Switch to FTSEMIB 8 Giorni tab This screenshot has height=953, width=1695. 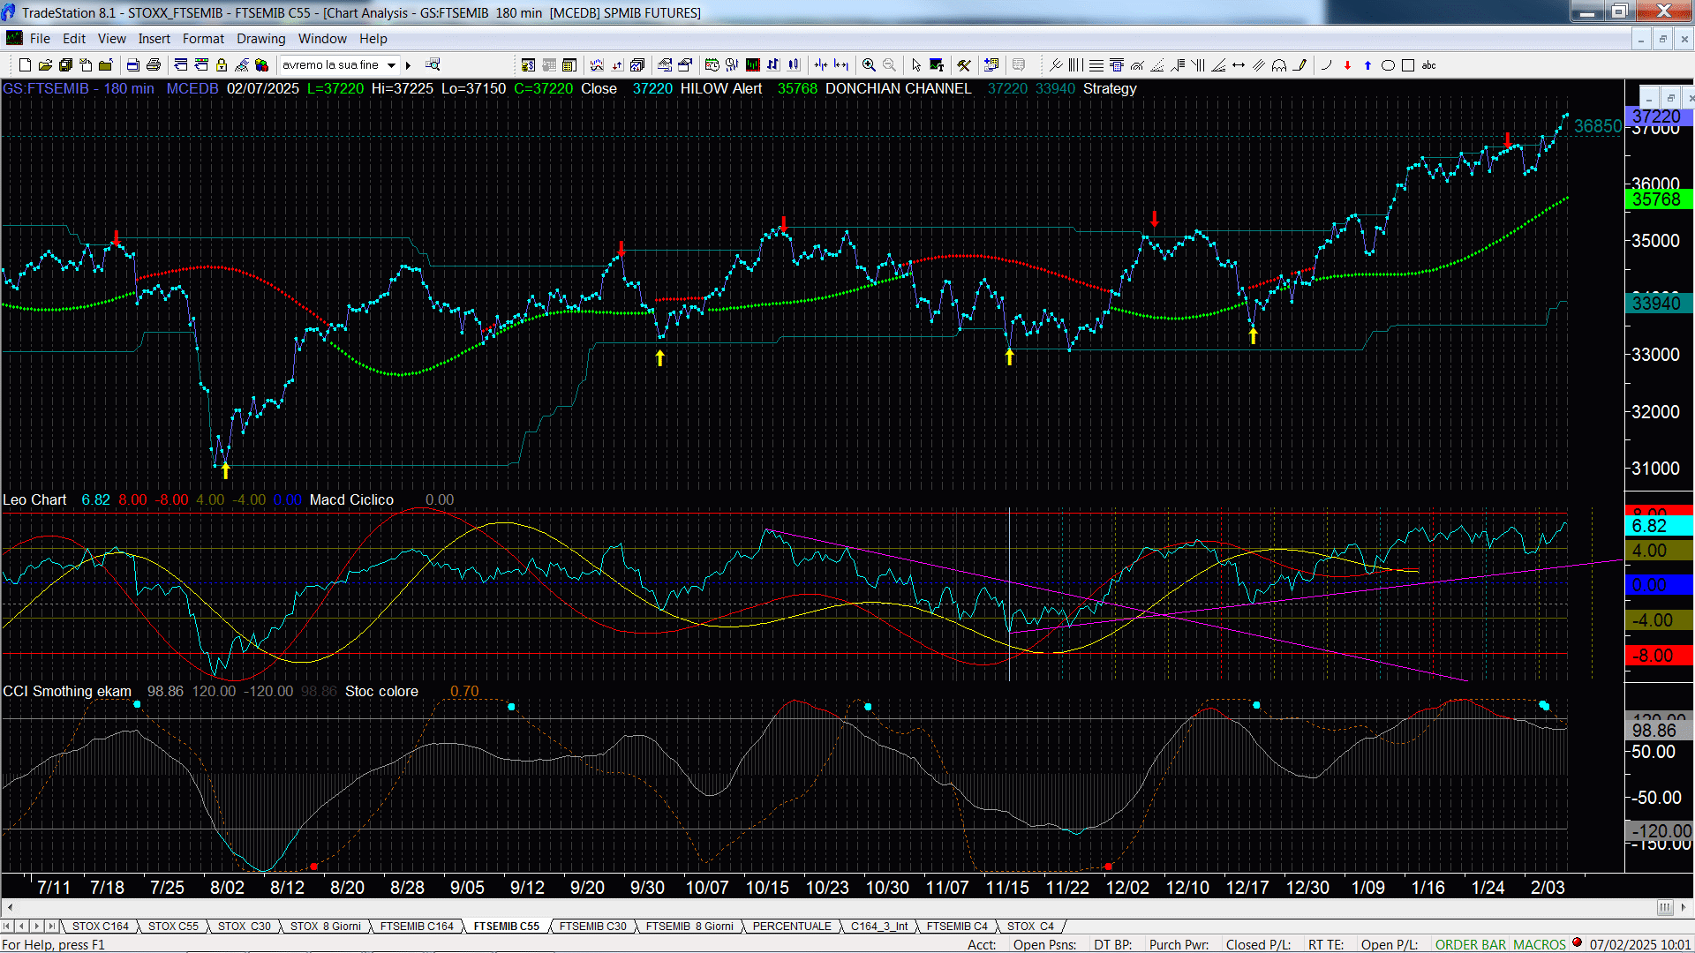[689, 927]
